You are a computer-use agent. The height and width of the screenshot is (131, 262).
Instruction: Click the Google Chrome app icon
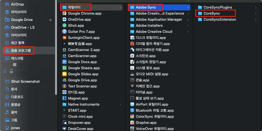[64, 13]
